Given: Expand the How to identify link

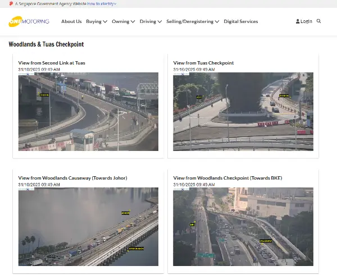Looking at the screenshot, I should (x=102, y=4).
